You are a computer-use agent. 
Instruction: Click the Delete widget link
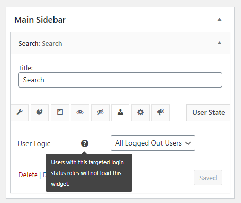tap(28, 175)
